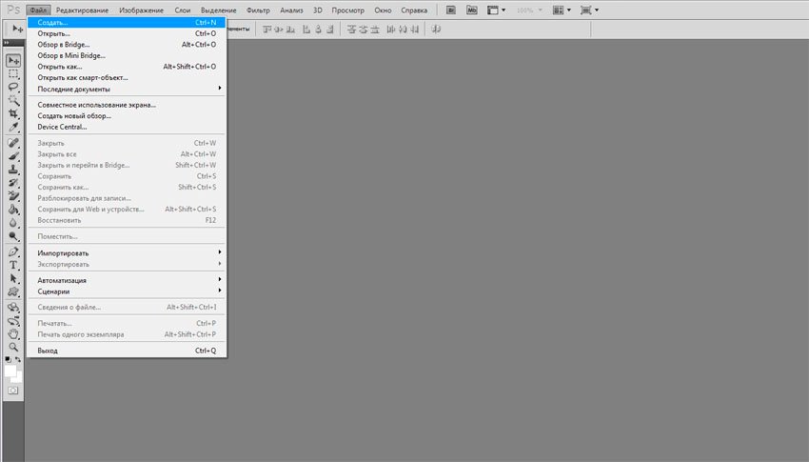809x462 pixels.
Task: Choose the Crop tool
Action: 13,113
